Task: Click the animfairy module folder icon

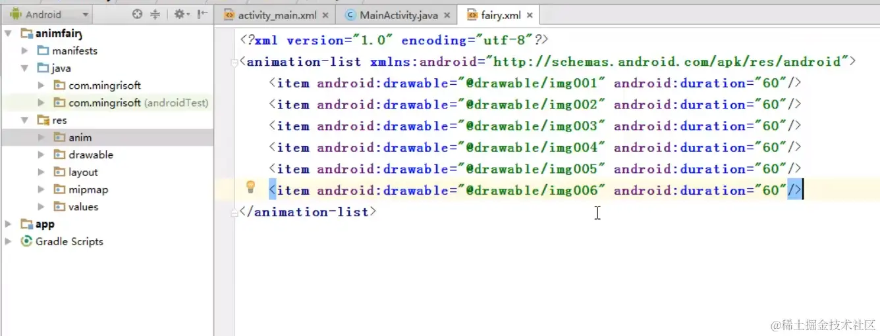Action: [26, 33]
